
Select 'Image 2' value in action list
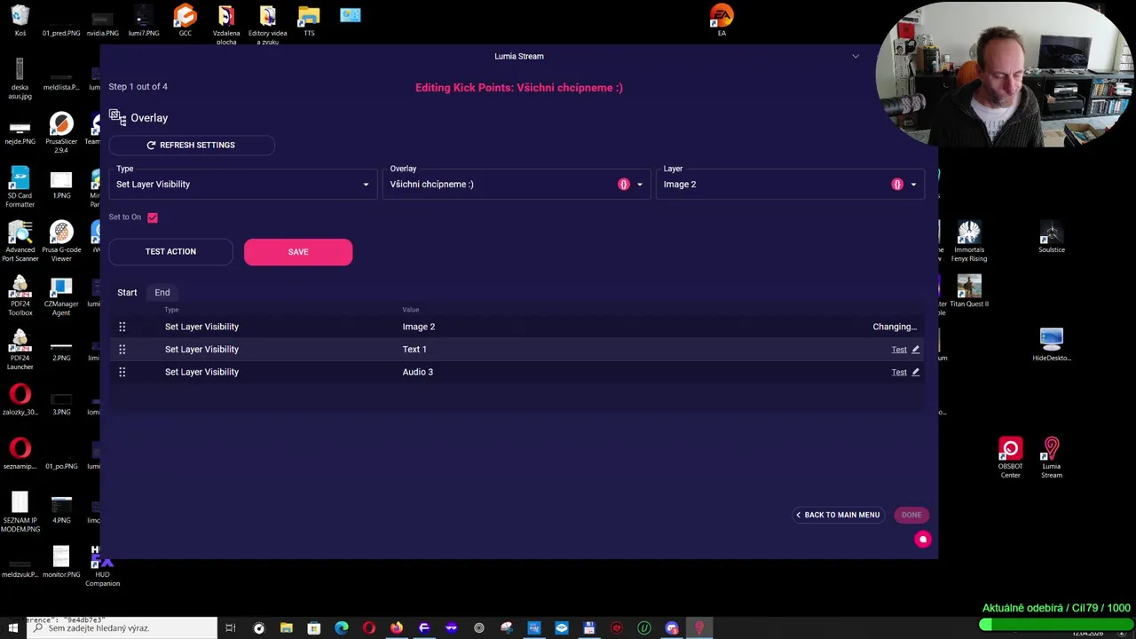419,327
